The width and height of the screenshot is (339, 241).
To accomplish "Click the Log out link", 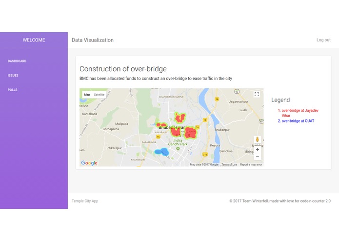I will (323, 40).
